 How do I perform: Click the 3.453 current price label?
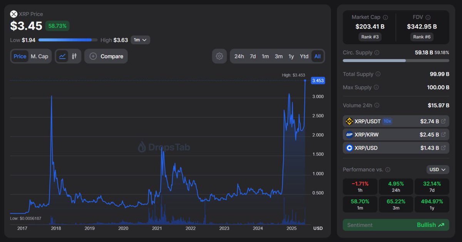pos(318,80)
